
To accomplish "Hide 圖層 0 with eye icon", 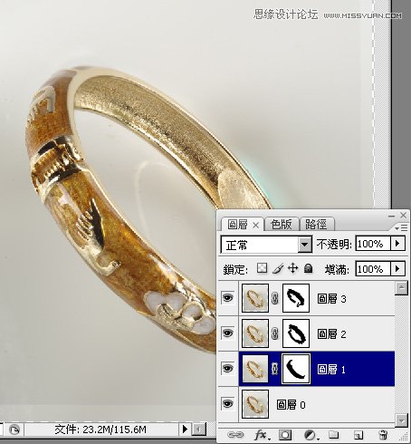I will click(x=227, y=403).
